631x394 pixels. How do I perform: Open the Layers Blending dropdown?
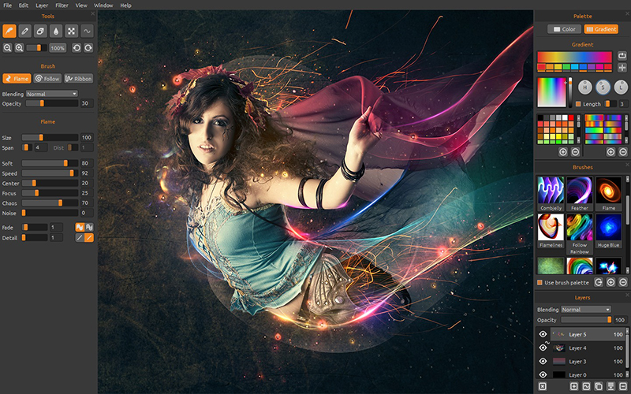click(586, 310)
